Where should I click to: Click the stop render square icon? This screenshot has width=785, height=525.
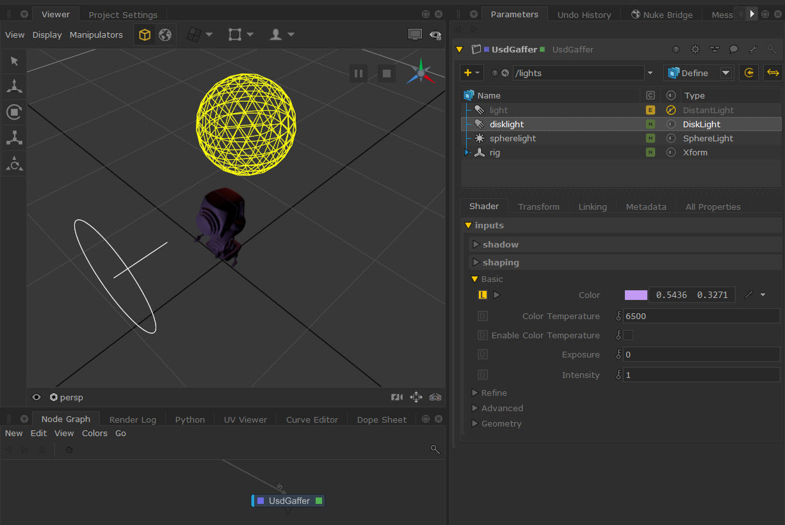[x=386, y=74]
